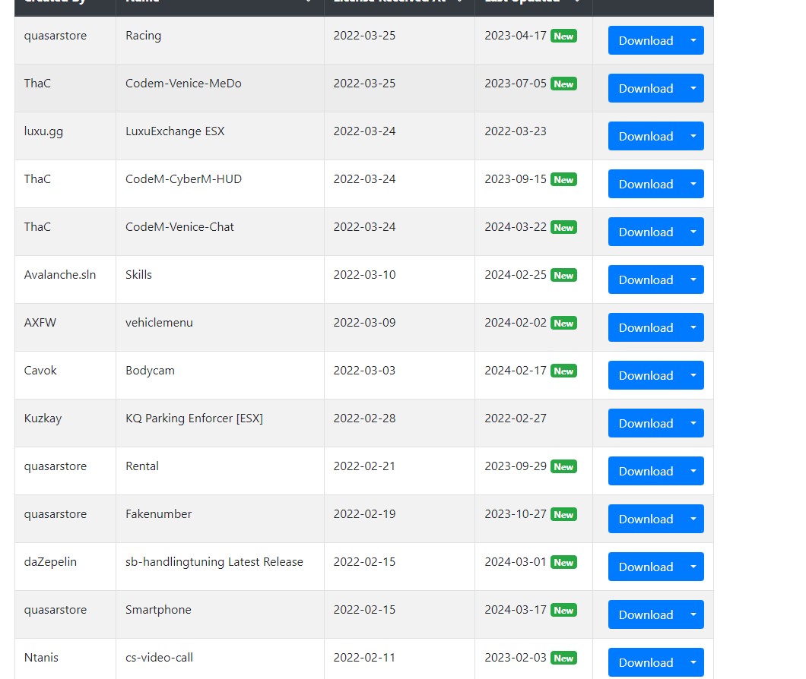Image resolution: width=806 pixels, height=679 pixels.
Task: Click the New badge in Fakenumber row
Action: click(563, 514)
